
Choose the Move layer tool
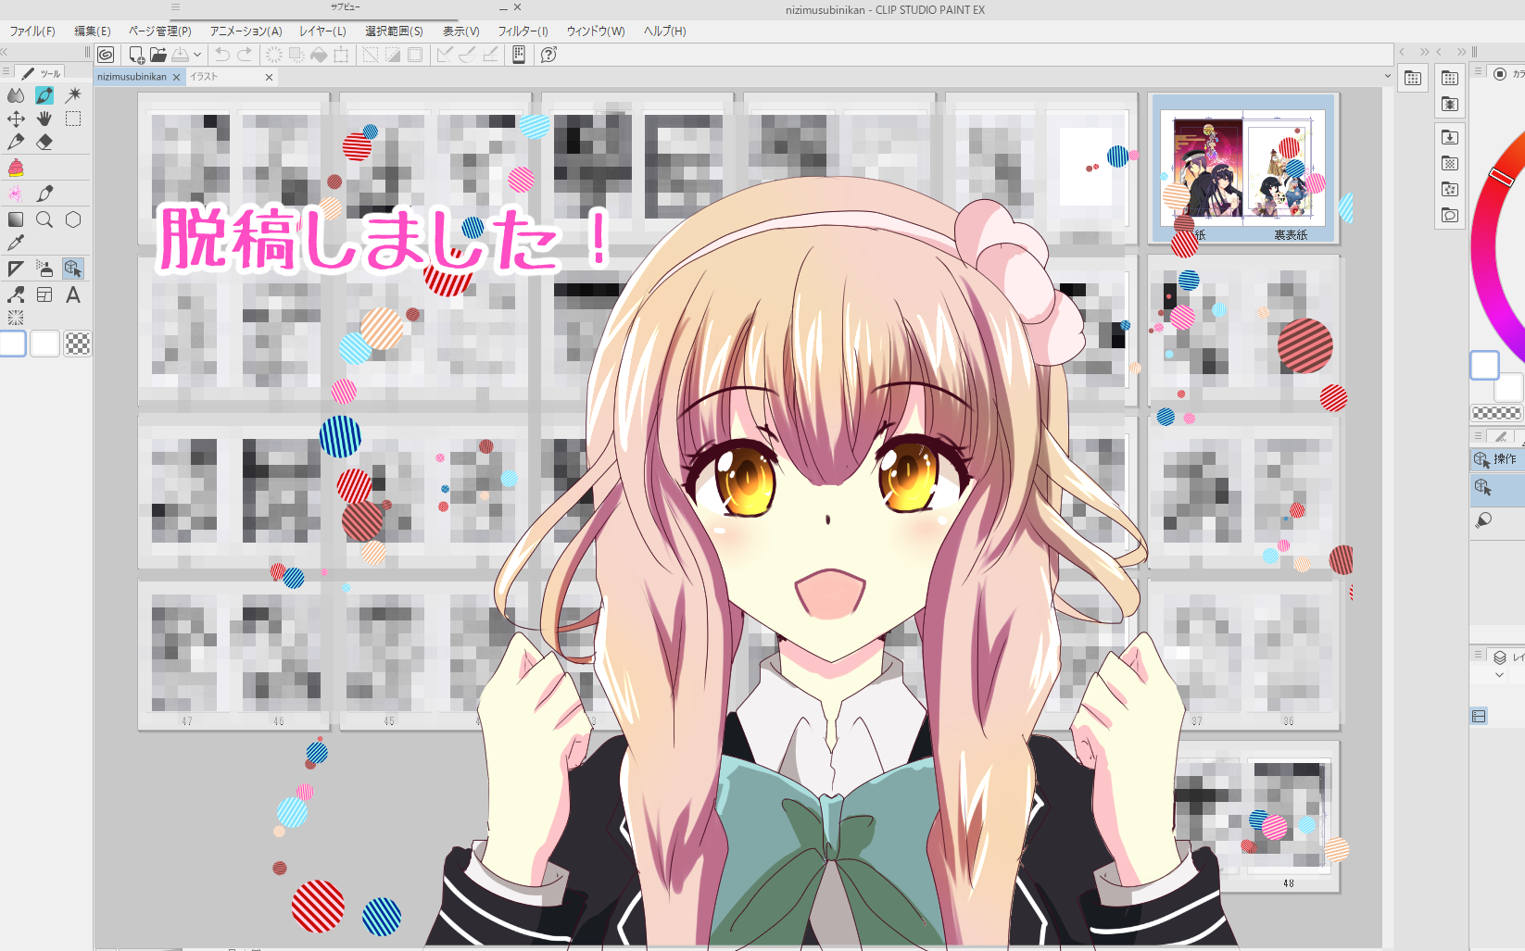tap(16, 119)
